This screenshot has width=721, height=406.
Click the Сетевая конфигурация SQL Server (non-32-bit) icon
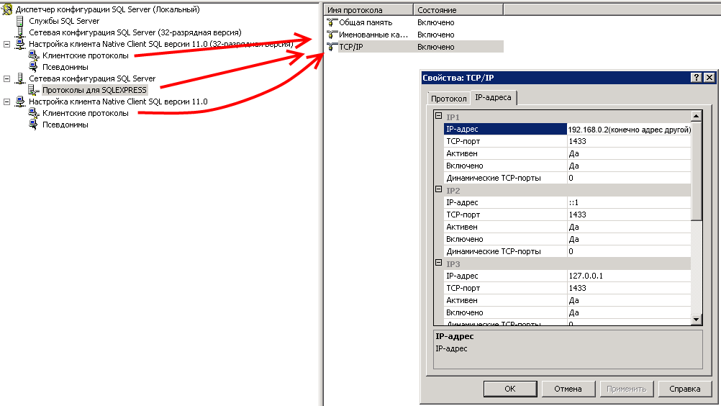pos(19,78)
